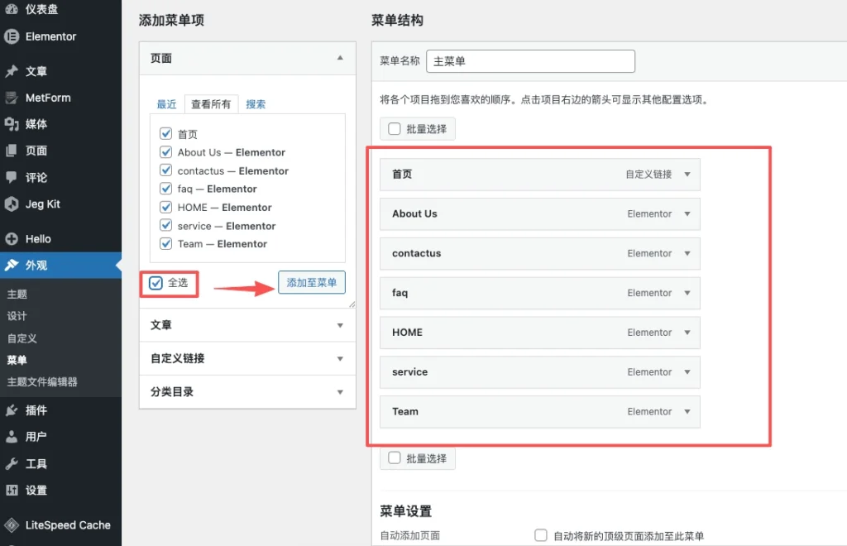Click the LiteSpeed Cache diamond icon
Image resolution: width=847 pixels, height=546 pixels.
[12, 525]
